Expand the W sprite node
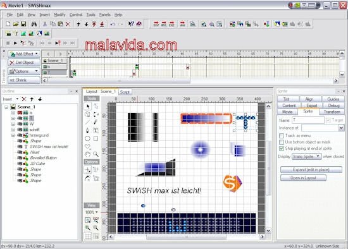Image resolution: width=348 pixels, height=249 pixels. click(13, 124)
